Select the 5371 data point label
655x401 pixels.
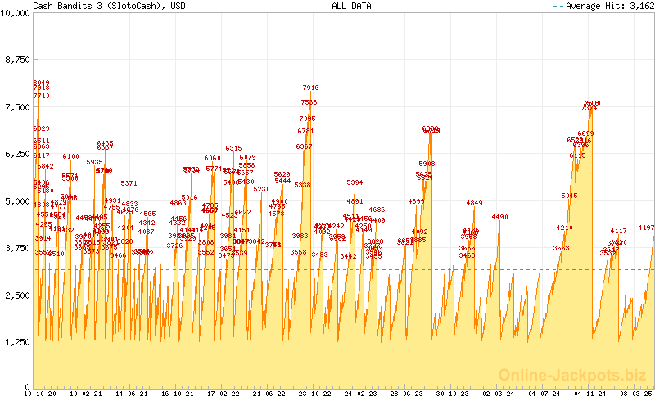click(129, 183)
